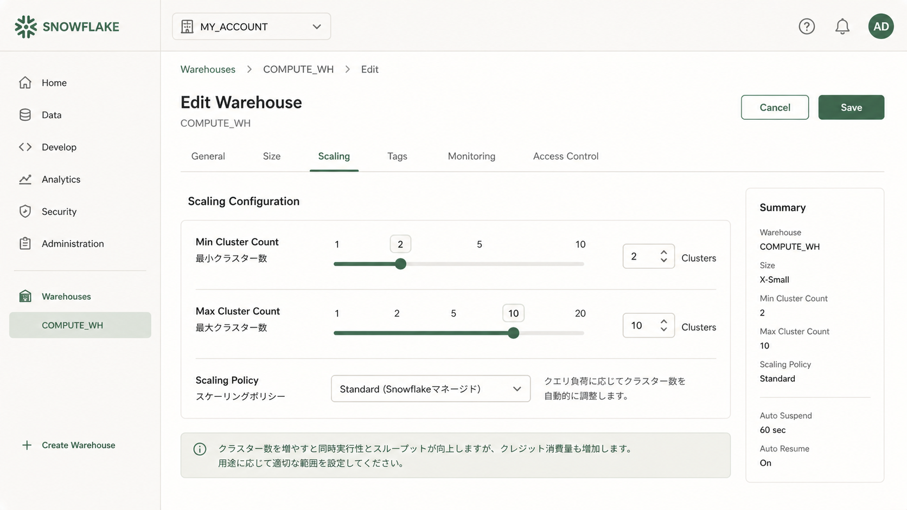The height and width of the screenshot is (510, 907).
Task: Open the Scaling Policy dropdown
Action: (430, 389)
